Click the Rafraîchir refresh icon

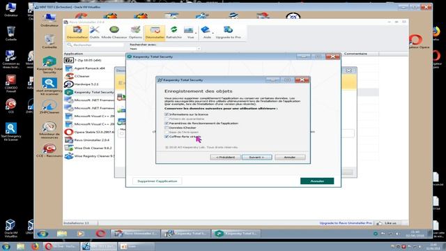[174, 33]
